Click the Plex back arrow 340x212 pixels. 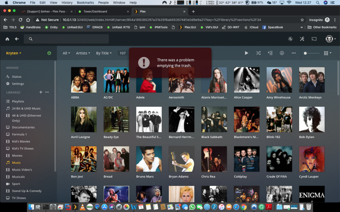point(17,39)
